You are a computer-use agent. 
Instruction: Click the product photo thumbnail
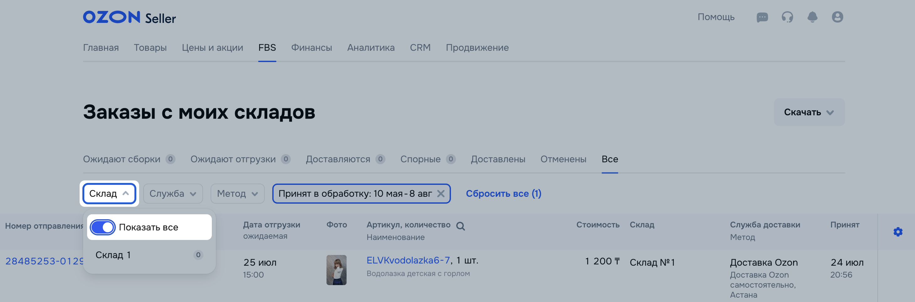[x=336, y=270]
